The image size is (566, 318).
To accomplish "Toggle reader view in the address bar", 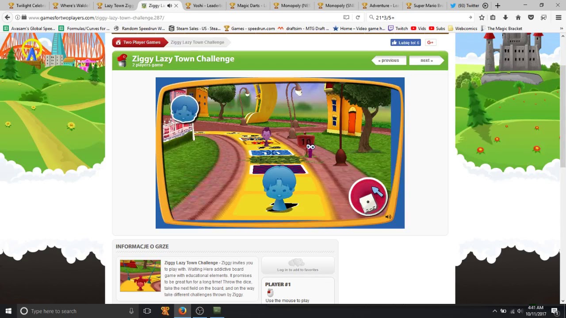I will tap(346, 18).
